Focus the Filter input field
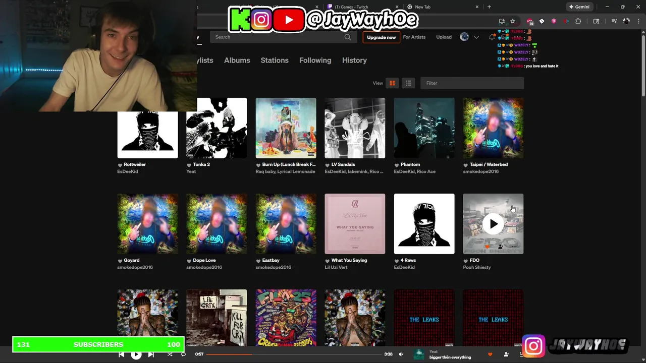Viewport: 646px width, 363px height. (472, 83)
